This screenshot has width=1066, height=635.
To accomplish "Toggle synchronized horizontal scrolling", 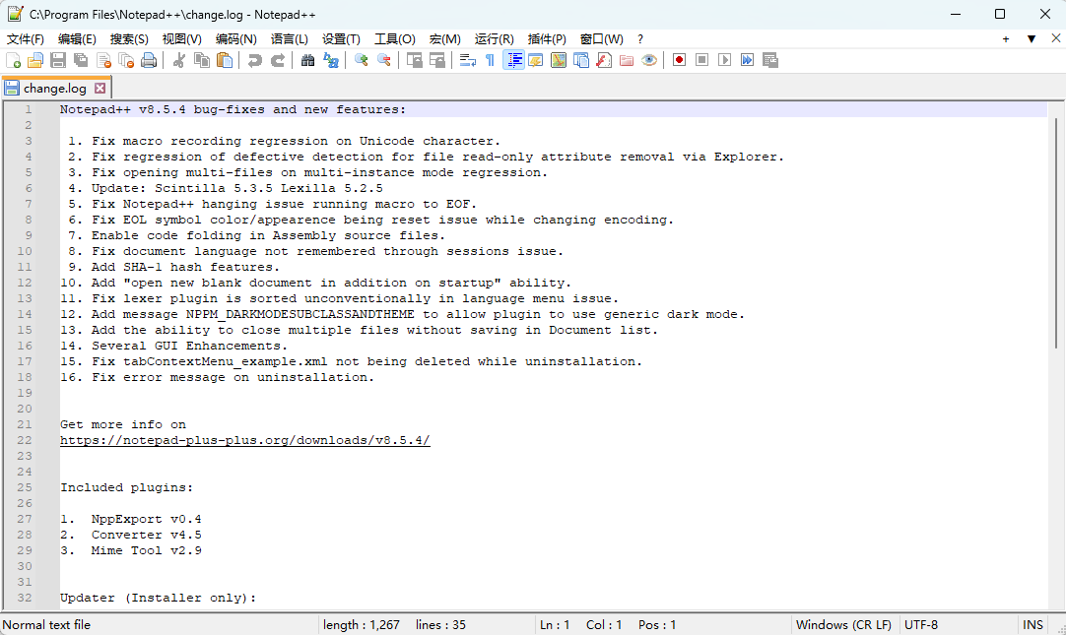I will pyautogui.click(x=437, y=60).
